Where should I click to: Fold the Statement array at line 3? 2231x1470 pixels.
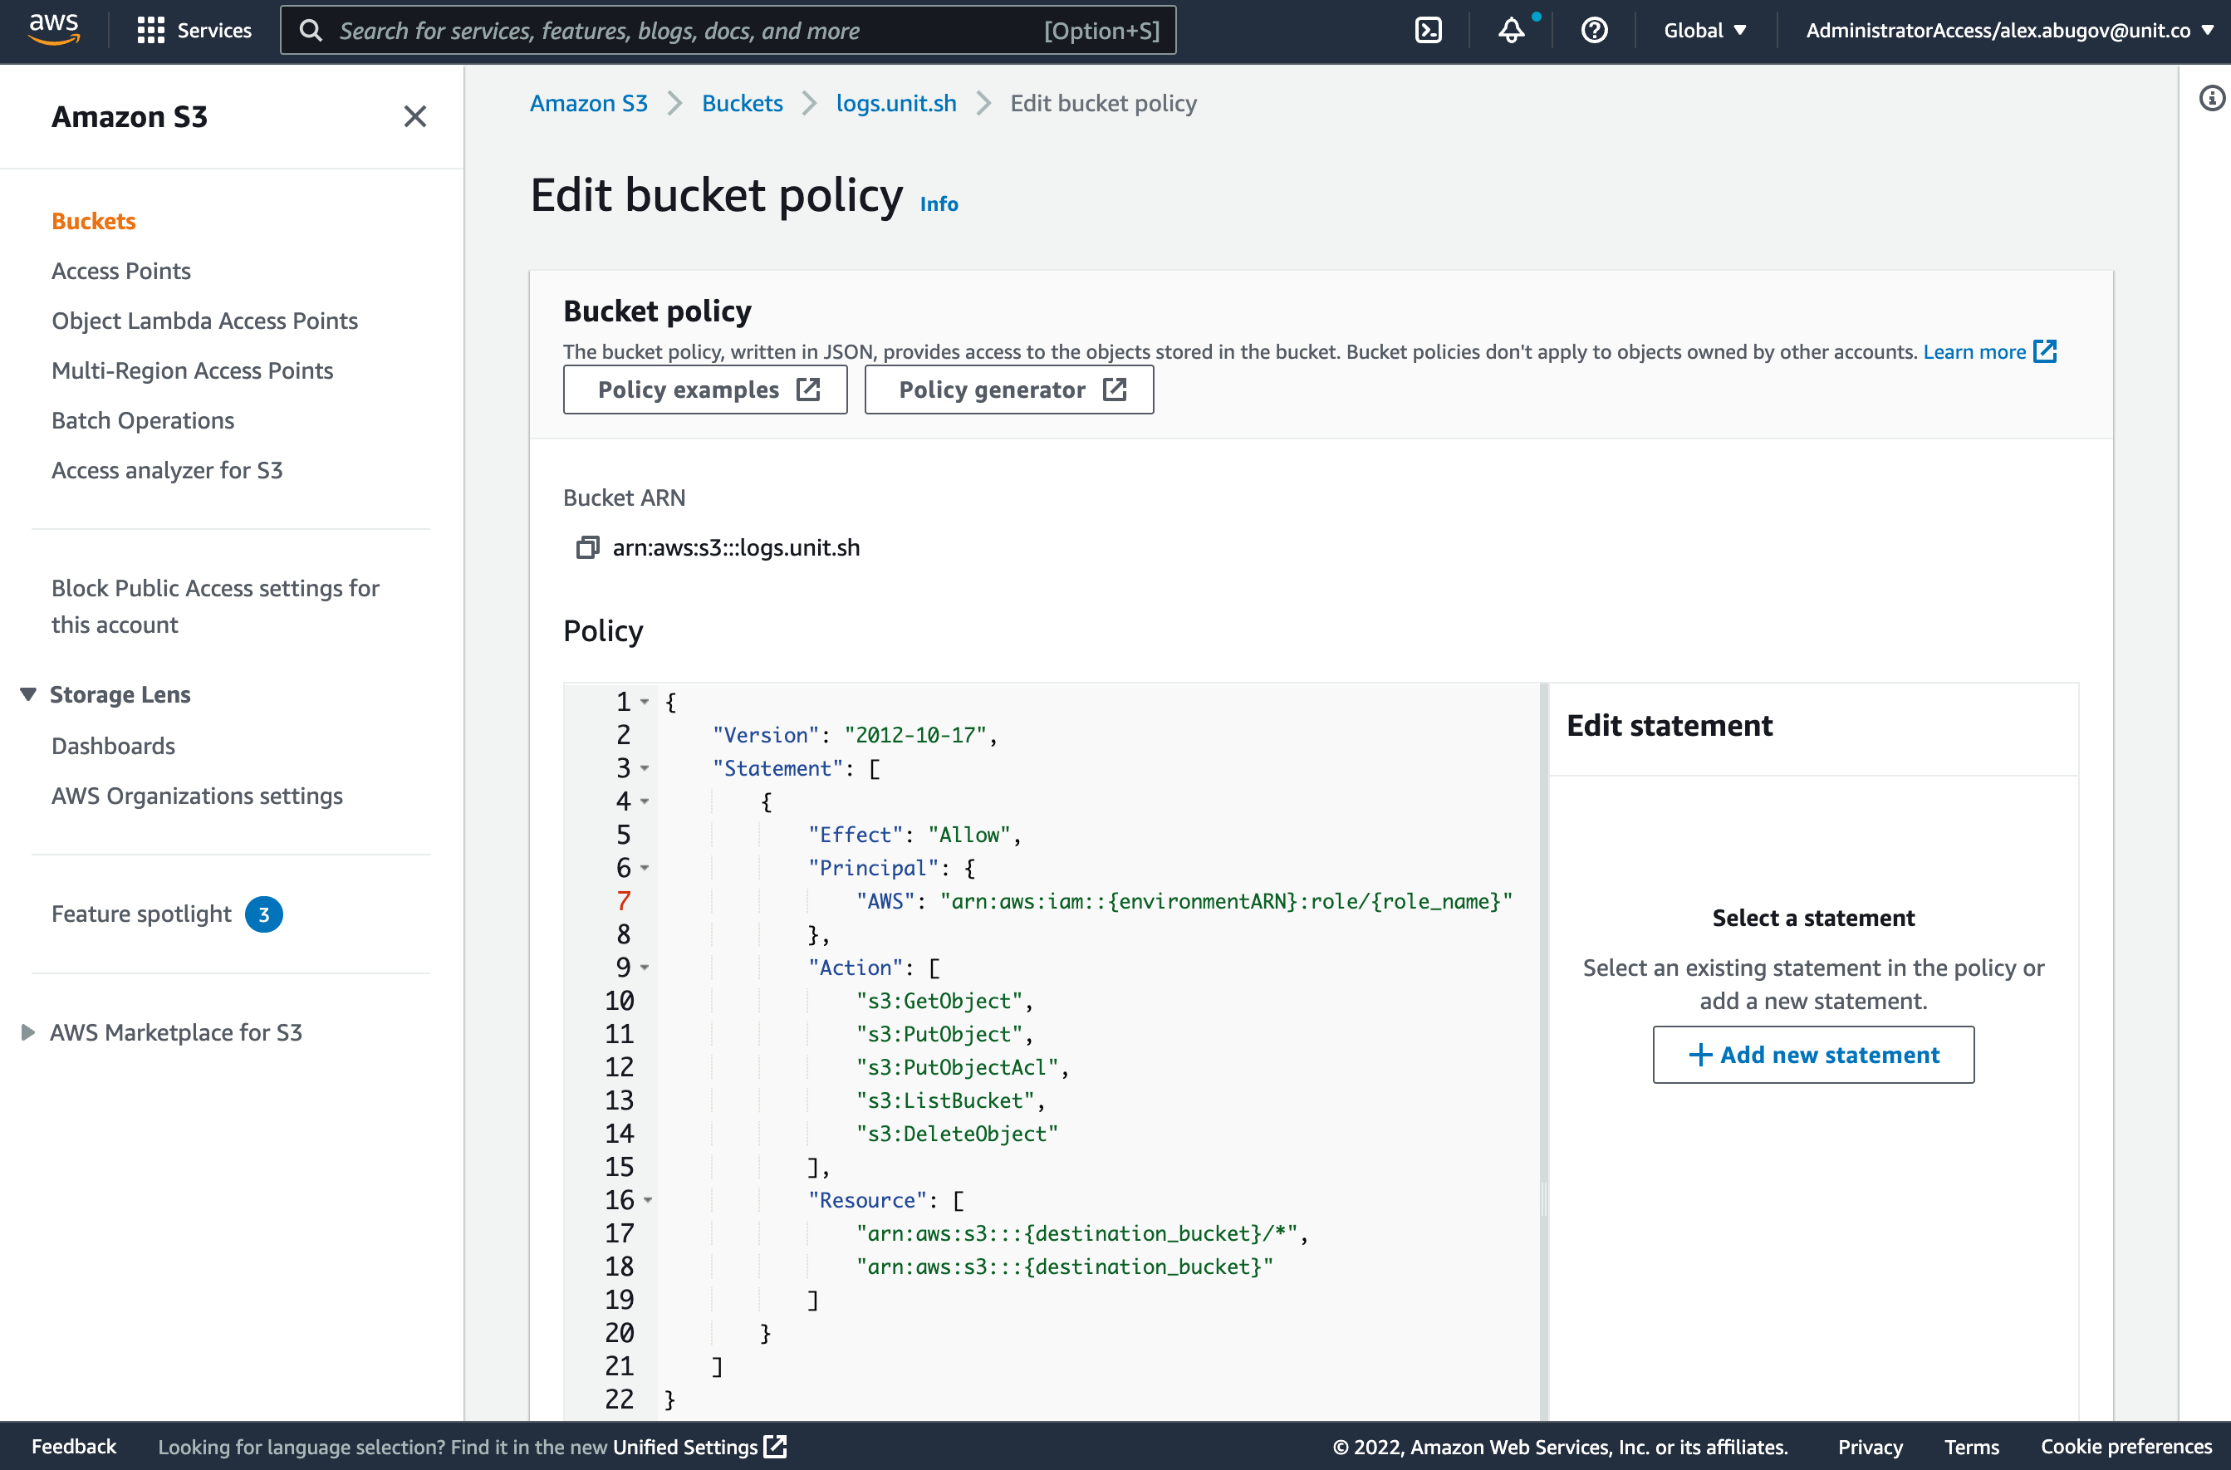coord(644,768)
